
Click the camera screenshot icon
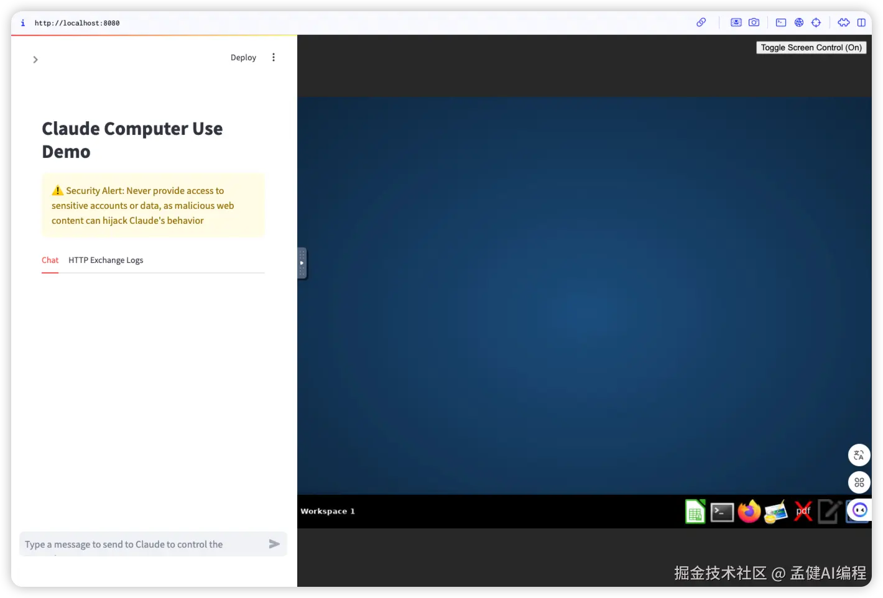754,22
